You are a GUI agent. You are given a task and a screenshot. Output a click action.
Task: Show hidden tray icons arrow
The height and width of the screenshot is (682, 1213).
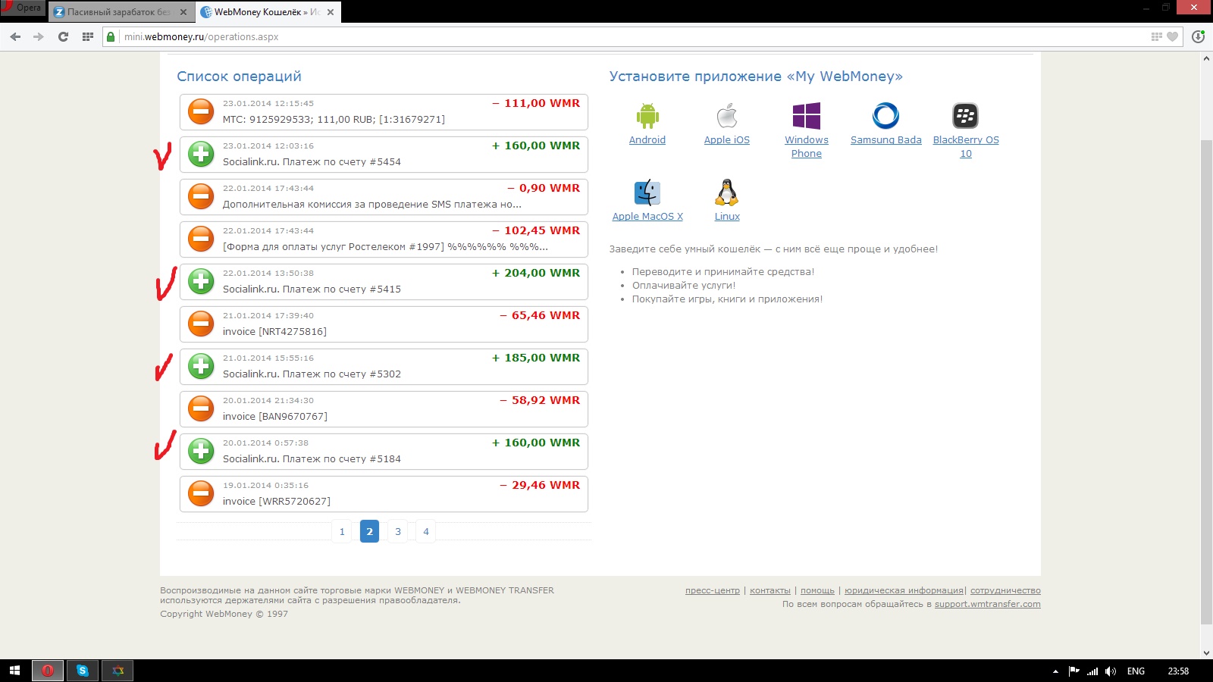point(1055,671)
